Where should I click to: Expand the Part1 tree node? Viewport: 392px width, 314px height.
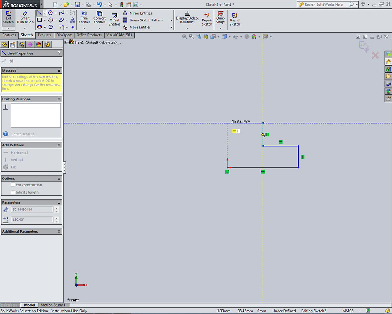(x=66, y=42)
